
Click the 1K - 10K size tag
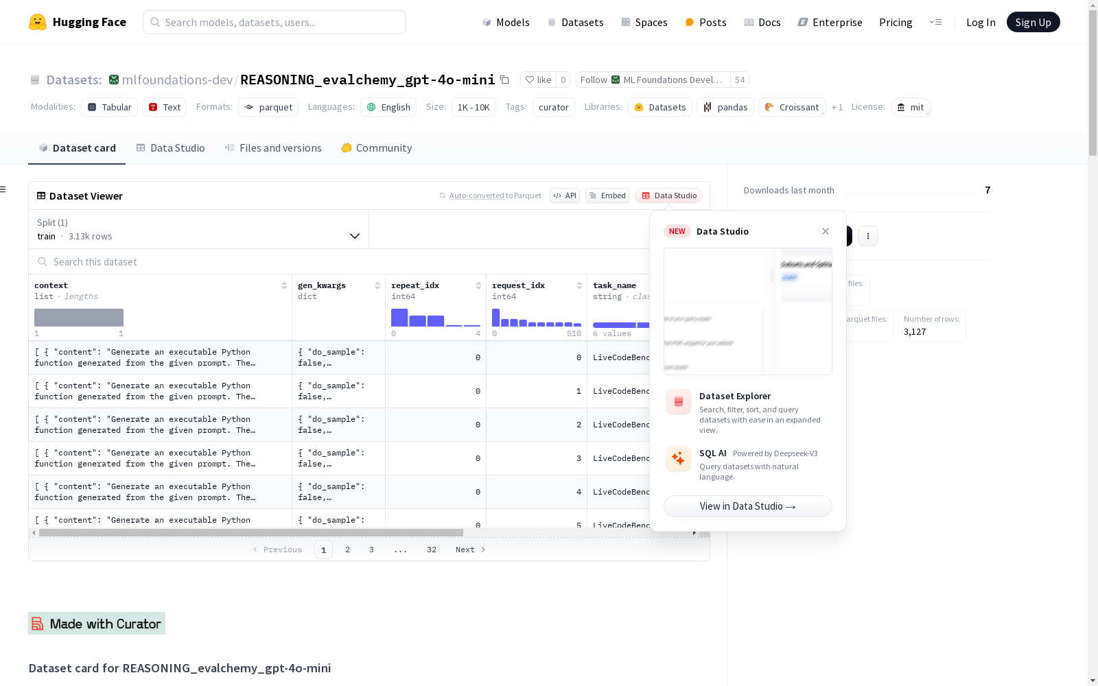474,107
